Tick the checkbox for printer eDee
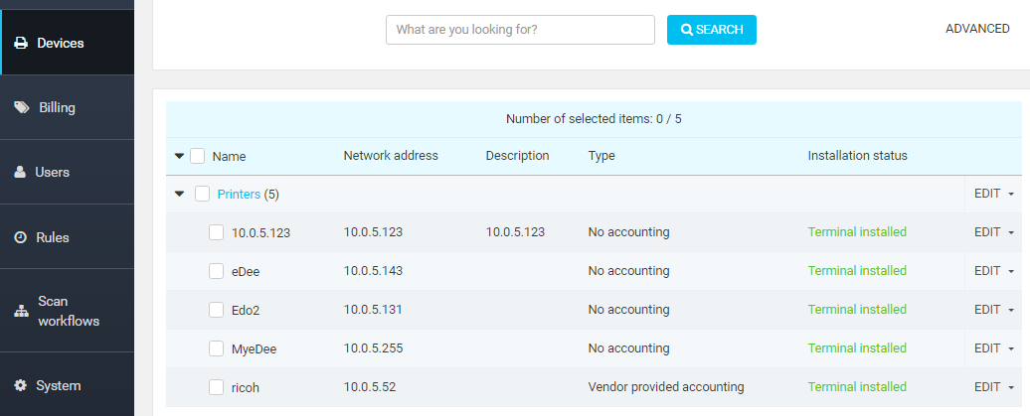 click(216, 271)
